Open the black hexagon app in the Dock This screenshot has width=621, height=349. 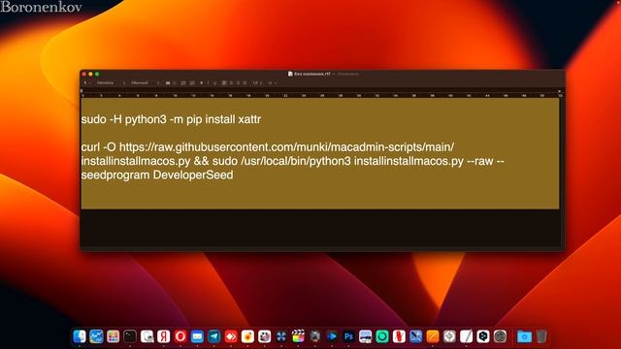tap(483, 336)
